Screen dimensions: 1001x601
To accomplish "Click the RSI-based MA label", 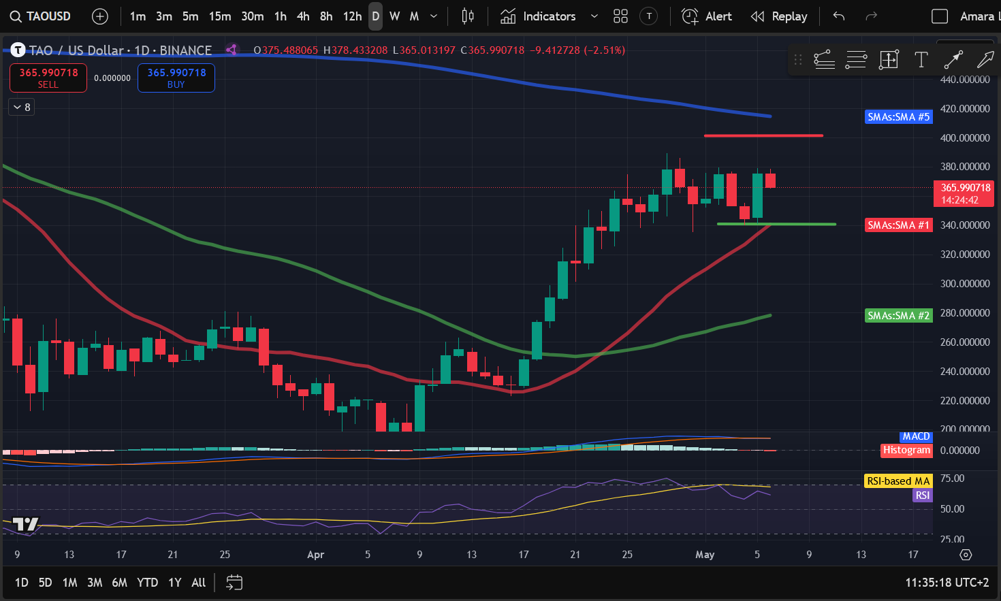I will click(x=898, y=481).
